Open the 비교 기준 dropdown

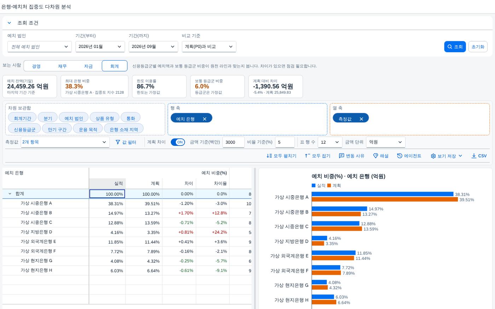(x=209, y=47)
